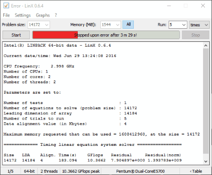Screen dimensions: 212x175
Task: Click the scrollbar up arrow
Action: pos(206,46)
